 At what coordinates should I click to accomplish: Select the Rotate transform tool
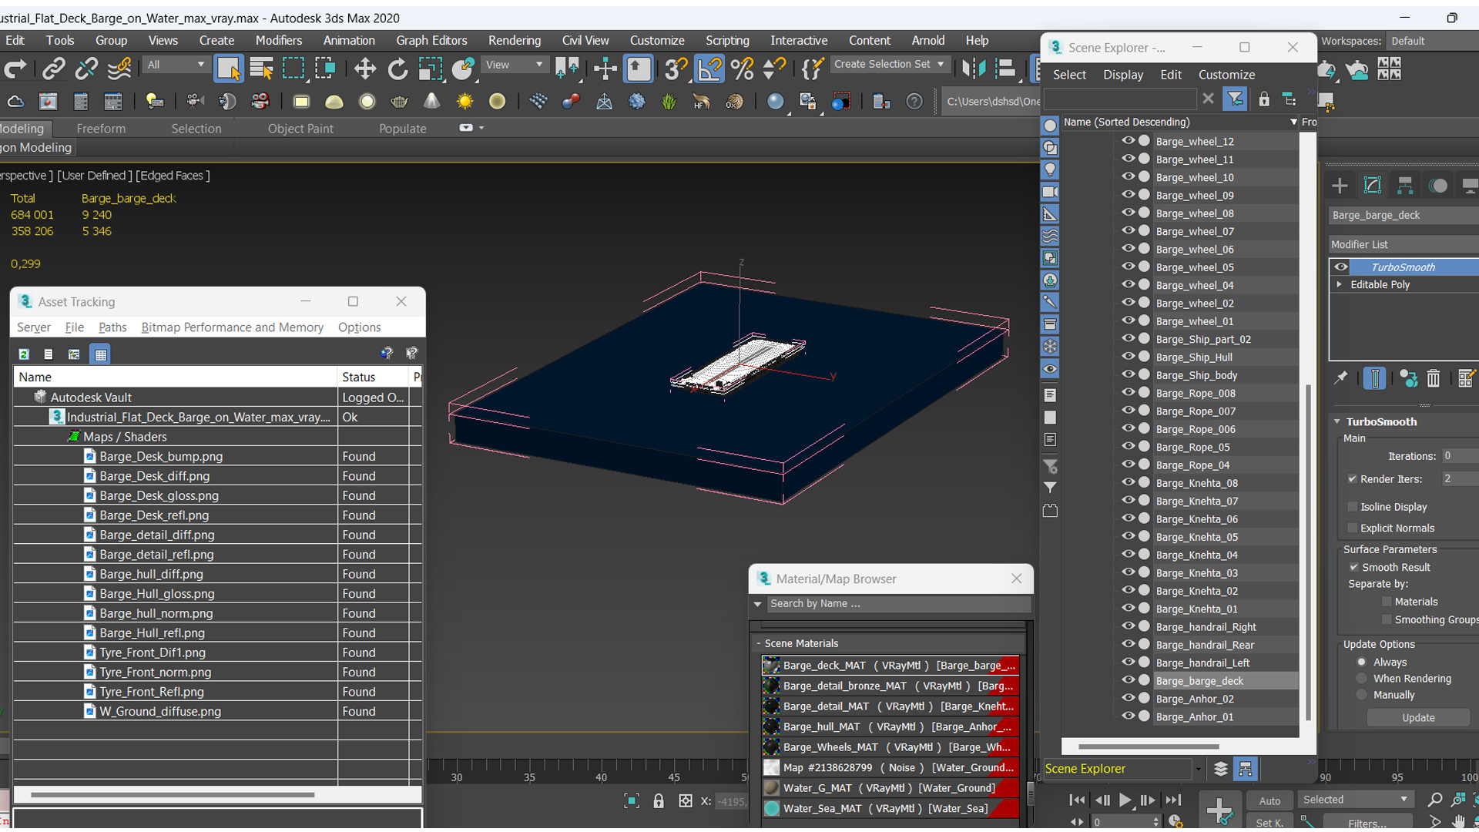click(397, 69)
